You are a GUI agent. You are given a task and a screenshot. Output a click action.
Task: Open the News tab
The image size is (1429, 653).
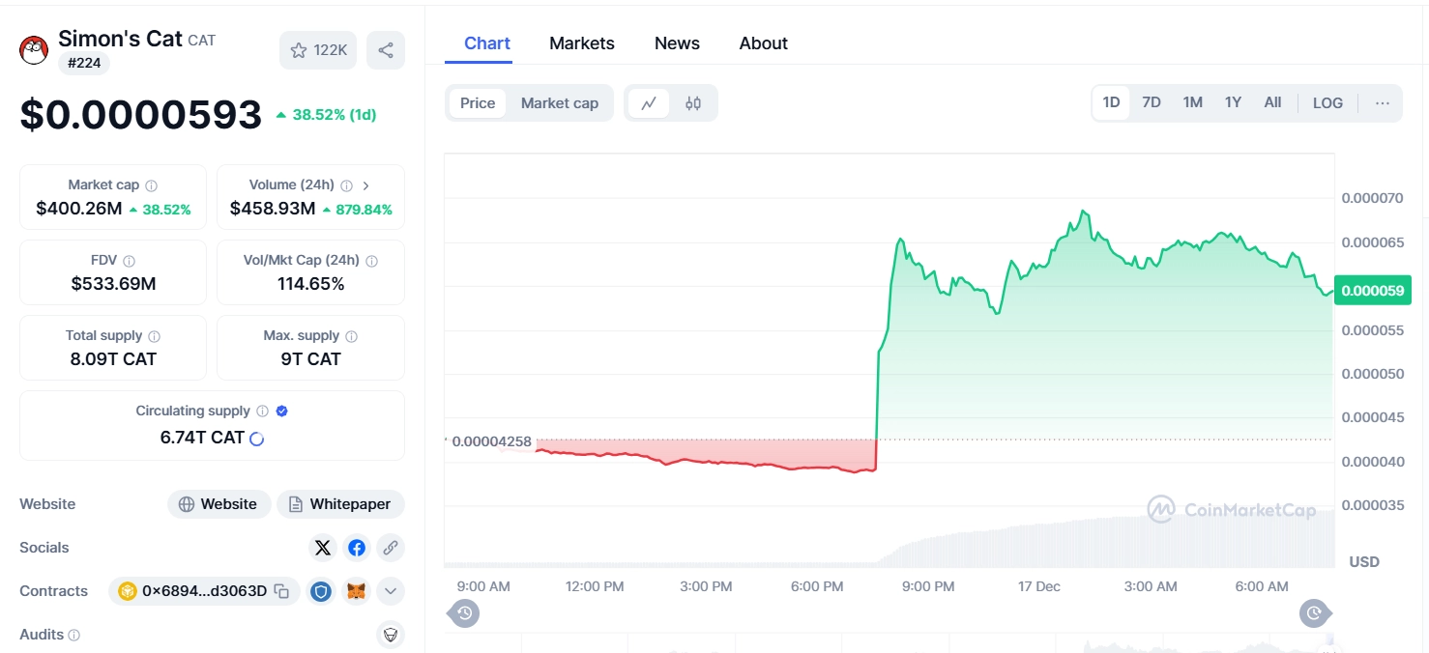(x=676, y=43)
